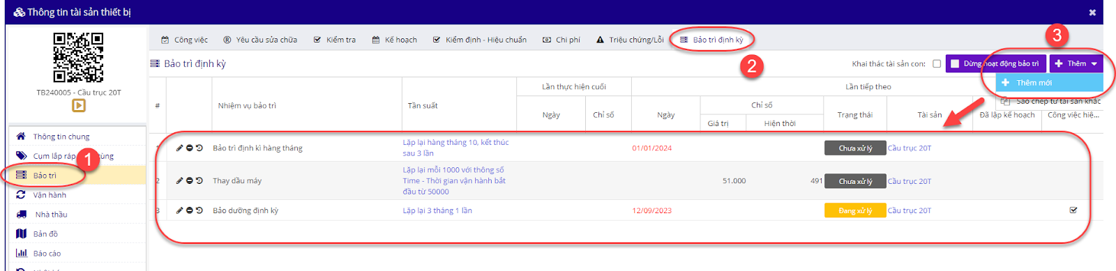This screenshot has height=271, width=1116.
Task: Click the refresh icon beside Vận hành
Action: tap(21, 195)
